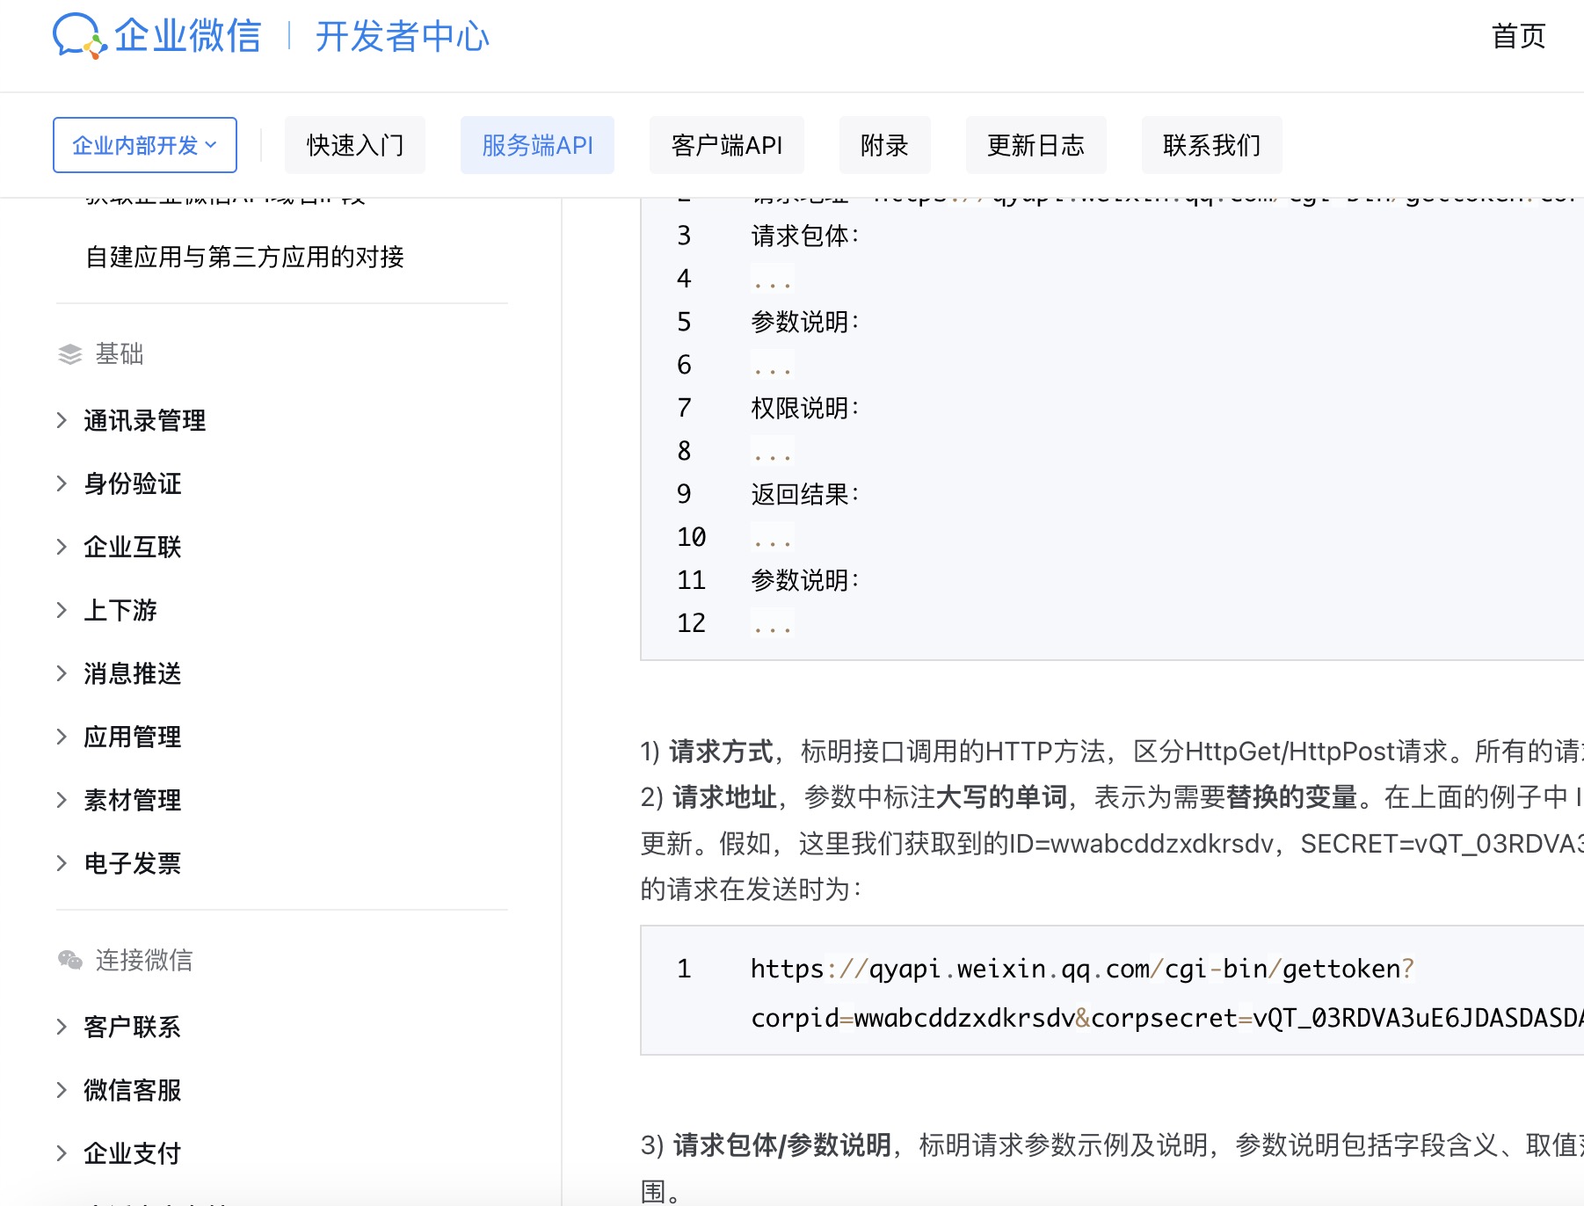Click the bold 替换的变量 text
1584x1206 pixels.
click(x=1291, y=797)
